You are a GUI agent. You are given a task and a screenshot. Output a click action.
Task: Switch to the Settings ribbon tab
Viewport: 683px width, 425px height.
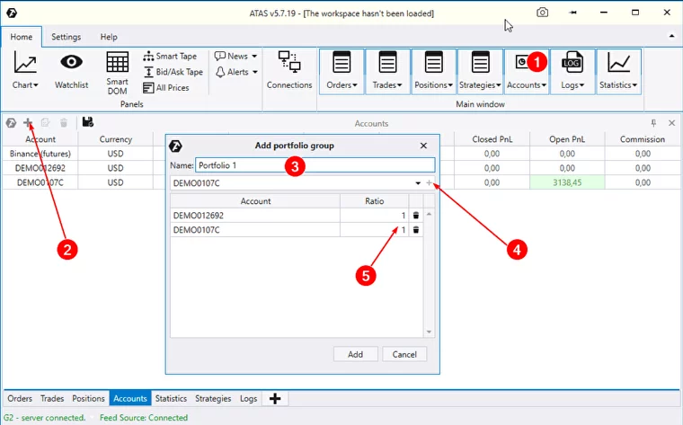pos(66,37)
